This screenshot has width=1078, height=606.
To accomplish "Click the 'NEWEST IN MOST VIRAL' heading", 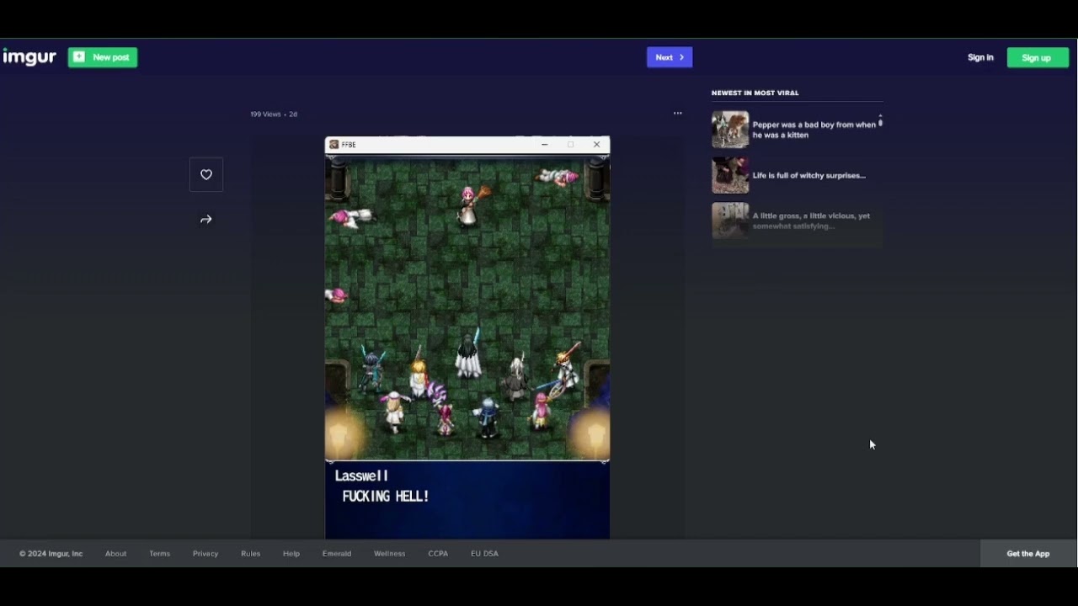I will [x=755, y=93].
